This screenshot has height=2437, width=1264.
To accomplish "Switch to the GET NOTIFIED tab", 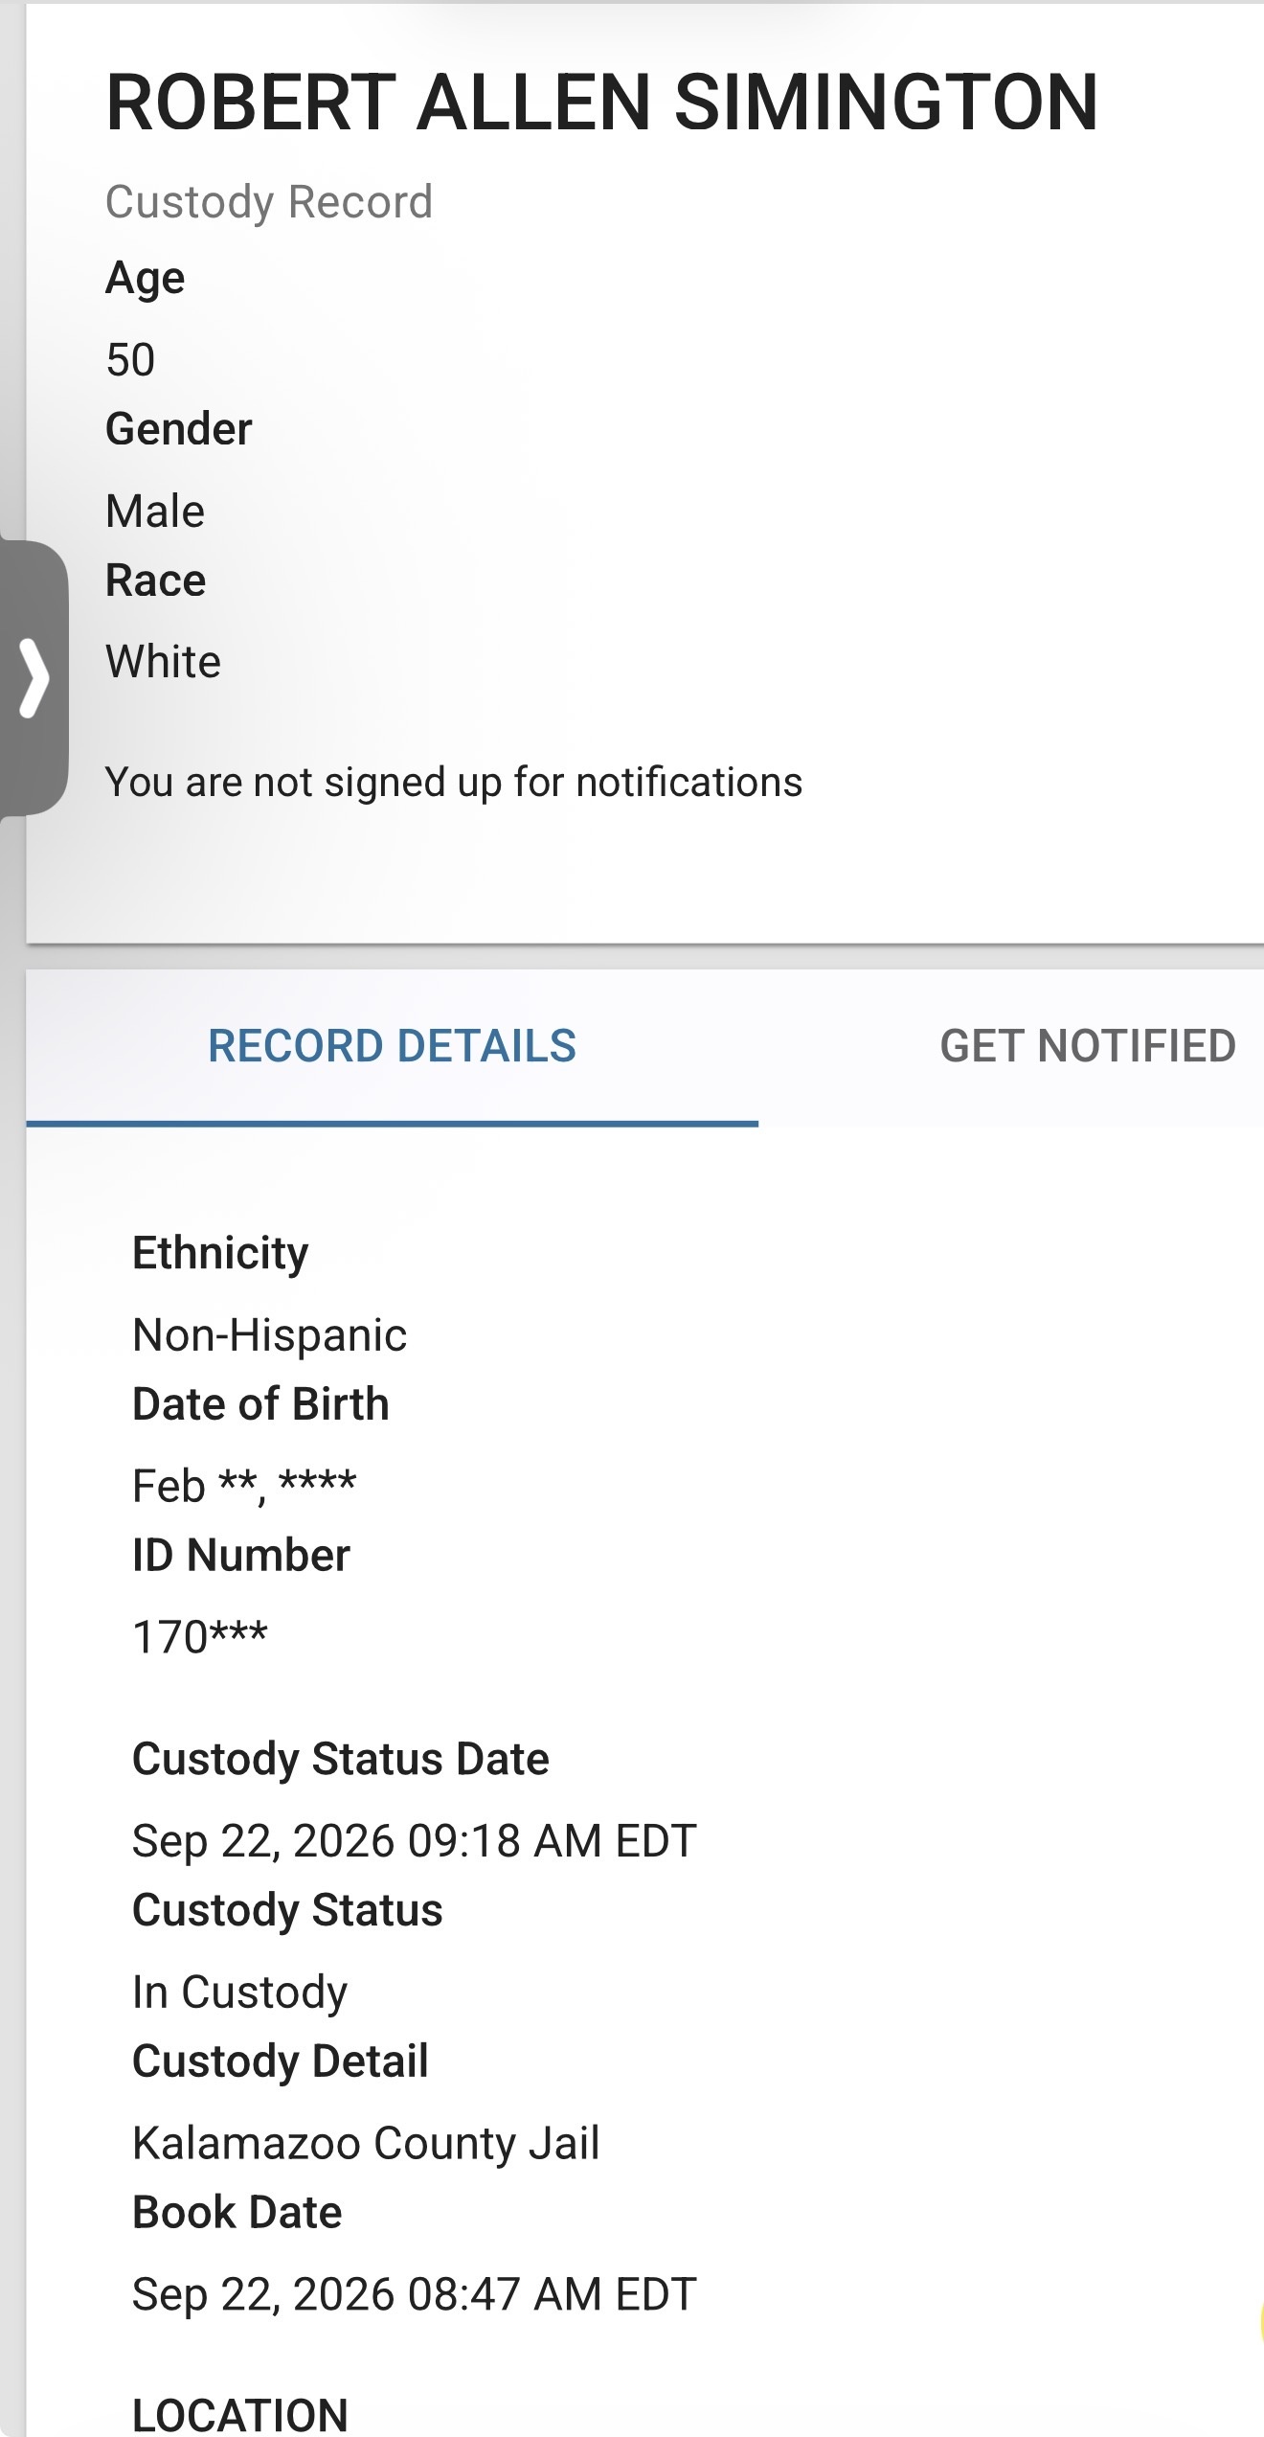I will pyautogui.click(x=1088, y=1046).
